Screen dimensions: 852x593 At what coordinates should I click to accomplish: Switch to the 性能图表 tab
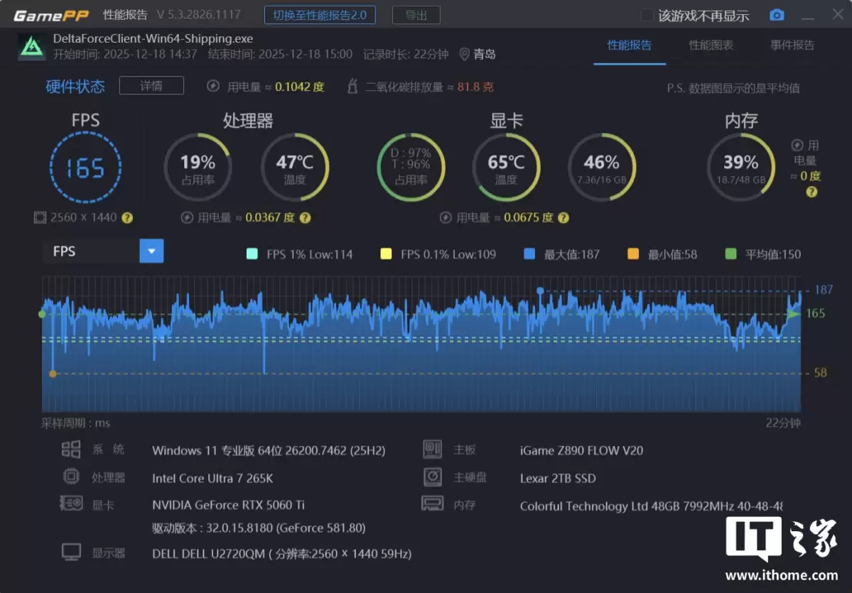point(711,45)
